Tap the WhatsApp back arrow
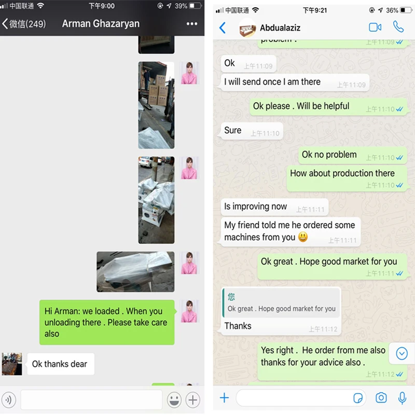 click(x=223, y=27)
